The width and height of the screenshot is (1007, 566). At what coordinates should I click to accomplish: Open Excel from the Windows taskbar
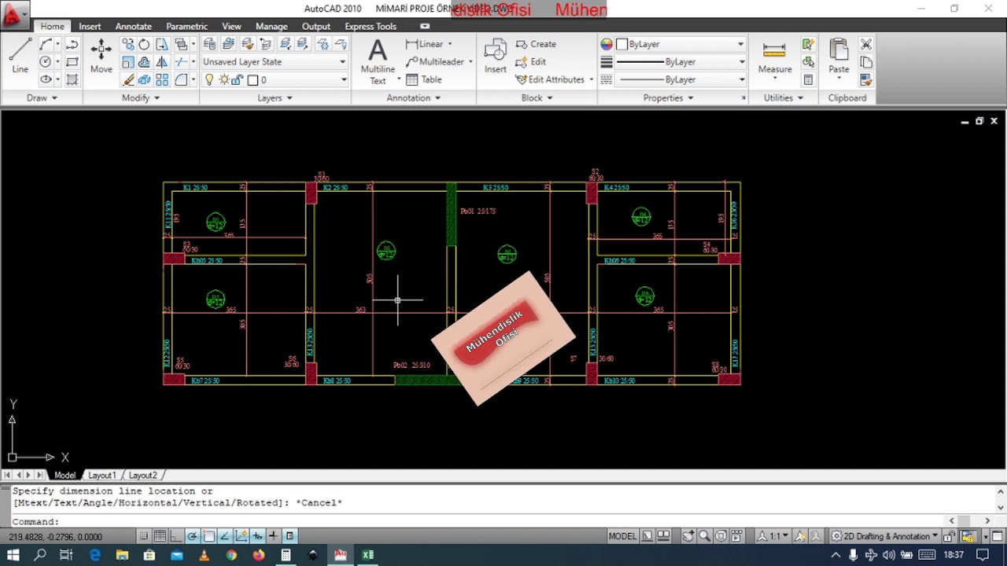pyautogui.click(x=367, y=555)
